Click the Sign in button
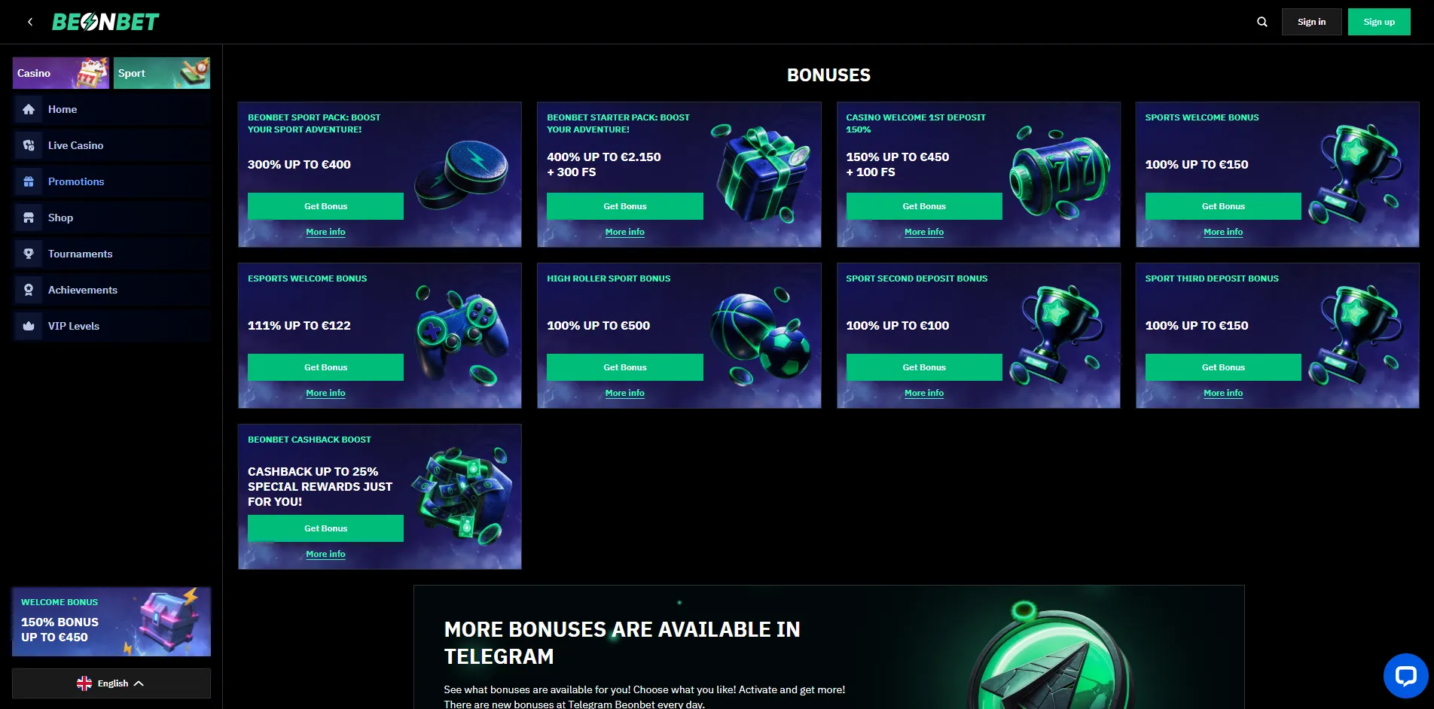The width and height of the screenshot is (1434, 709). tap(1311, 22)
